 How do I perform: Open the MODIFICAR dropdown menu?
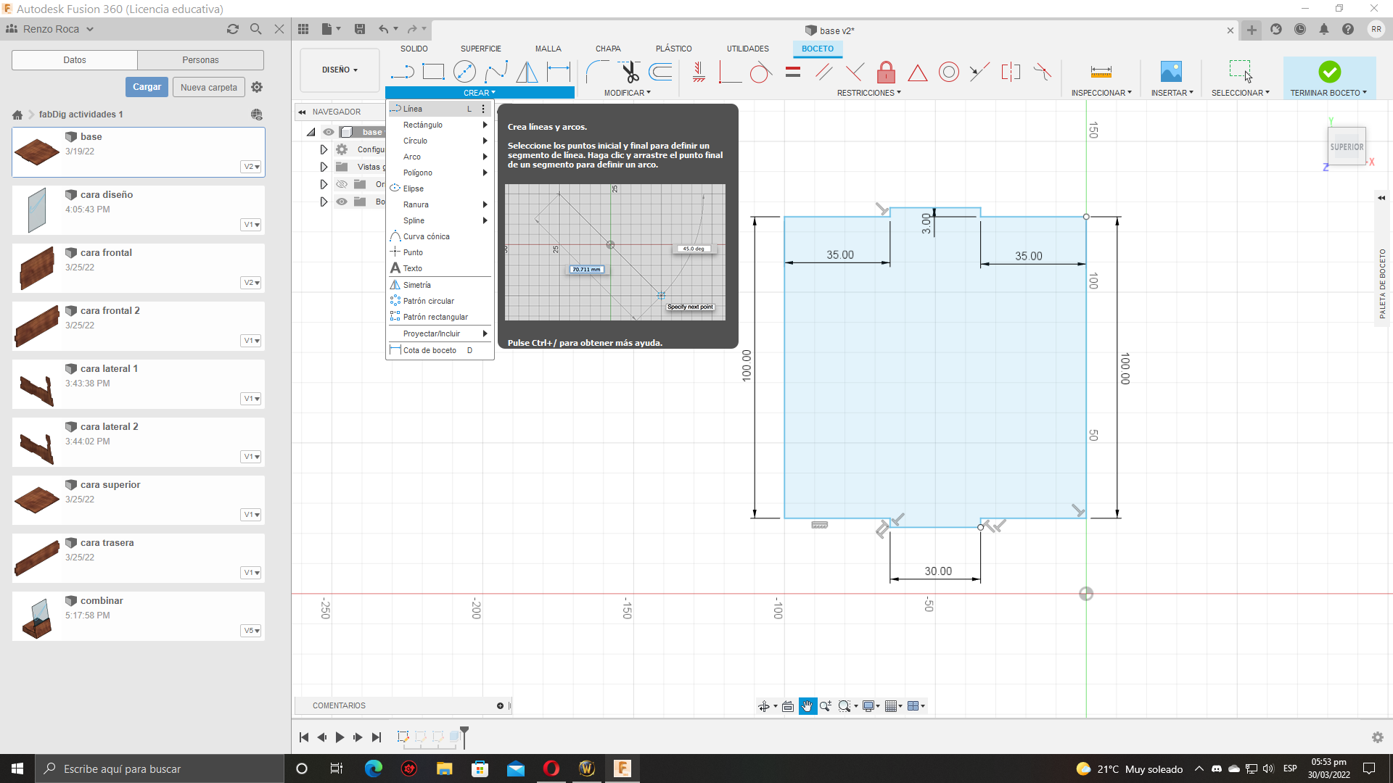pos(627,93)
